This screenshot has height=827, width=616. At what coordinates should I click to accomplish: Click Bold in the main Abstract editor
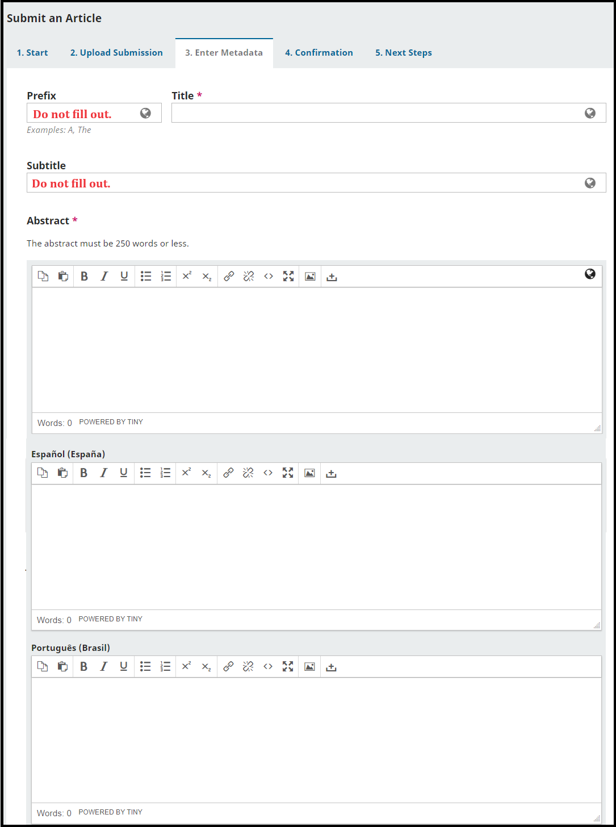pyautogui.click(x=84, y=276)
